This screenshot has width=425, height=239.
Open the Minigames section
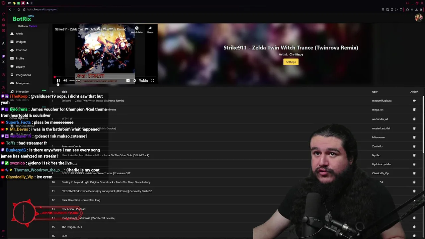(23, 83)
